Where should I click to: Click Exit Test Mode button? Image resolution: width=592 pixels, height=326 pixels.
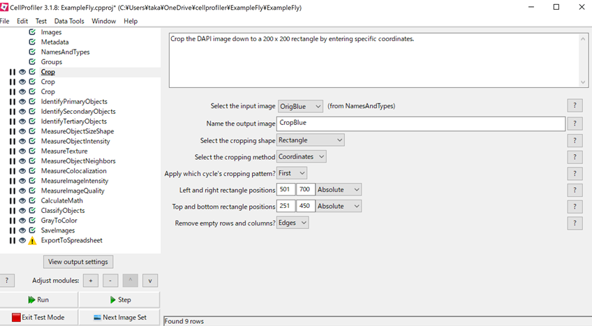[x=38, y=318]
